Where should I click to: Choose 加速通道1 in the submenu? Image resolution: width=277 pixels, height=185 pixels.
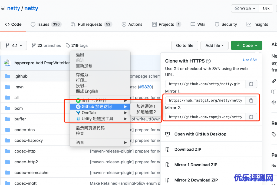pos(146,106)
